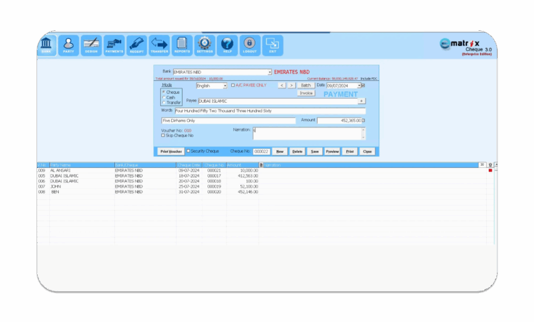This screenshot has height=322, width=534.
Task: Select the Cash mode radio button
Action: (x=164, y=97)
